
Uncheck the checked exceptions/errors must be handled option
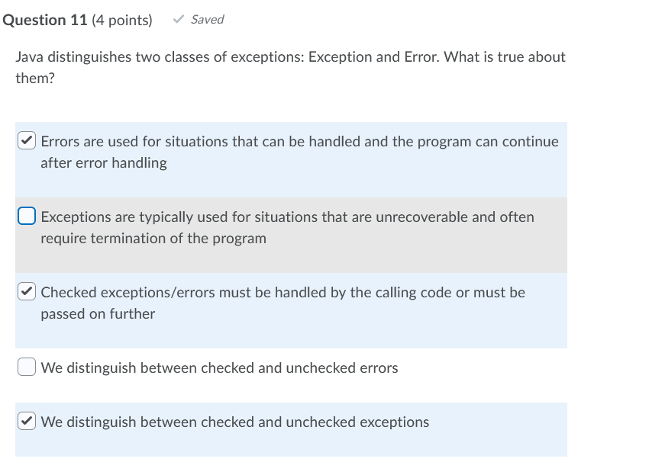(25, 290)
